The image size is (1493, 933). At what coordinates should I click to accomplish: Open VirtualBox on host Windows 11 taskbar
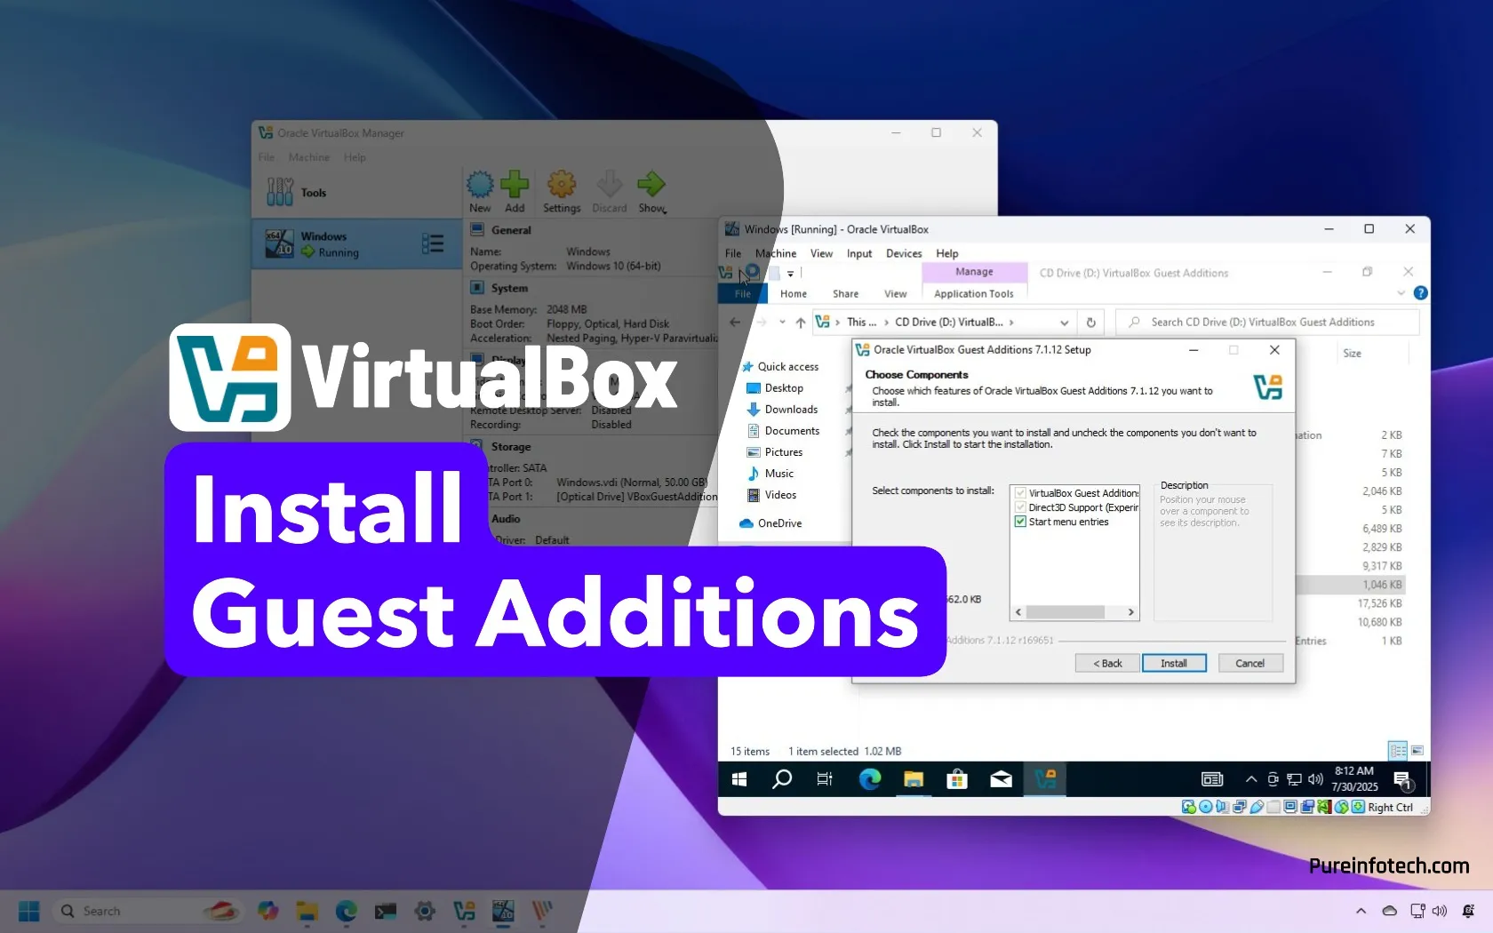[464, 911]
